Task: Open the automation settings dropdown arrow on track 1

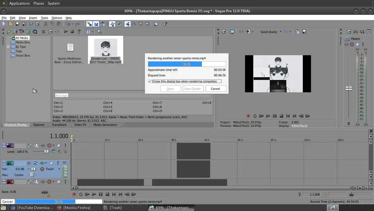Action: click(x=53, y=146)
